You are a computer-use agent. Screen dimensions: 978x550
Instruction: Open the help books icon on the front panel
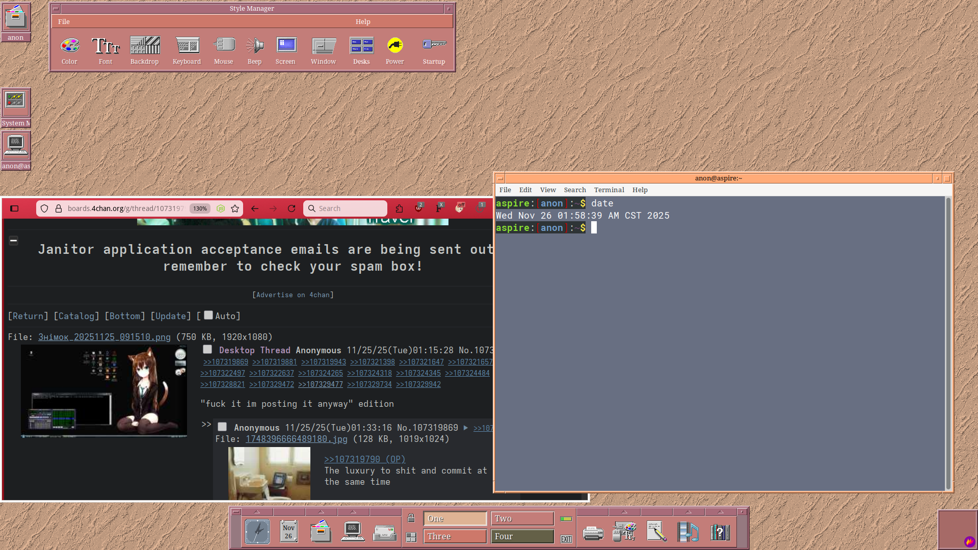coord(720,533)
